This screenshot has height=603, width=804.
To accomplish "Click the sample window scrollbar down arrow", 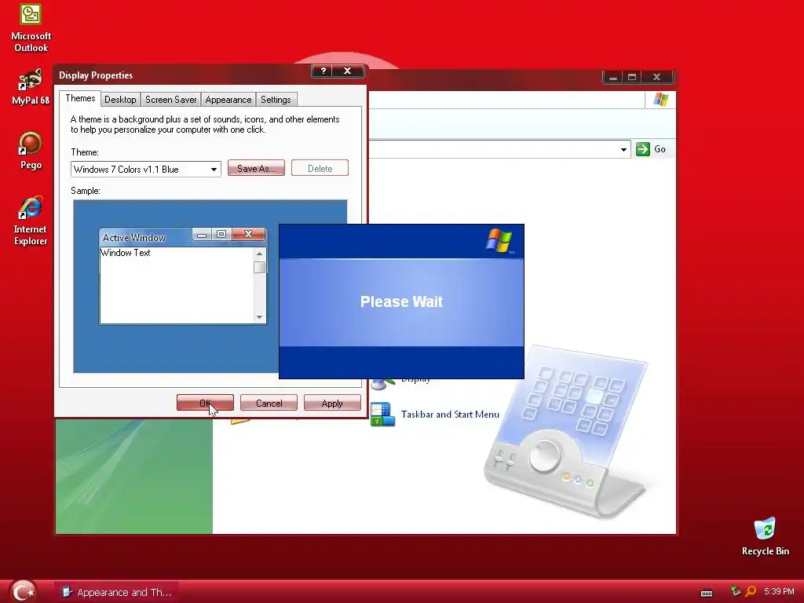I will click(259, 317).
